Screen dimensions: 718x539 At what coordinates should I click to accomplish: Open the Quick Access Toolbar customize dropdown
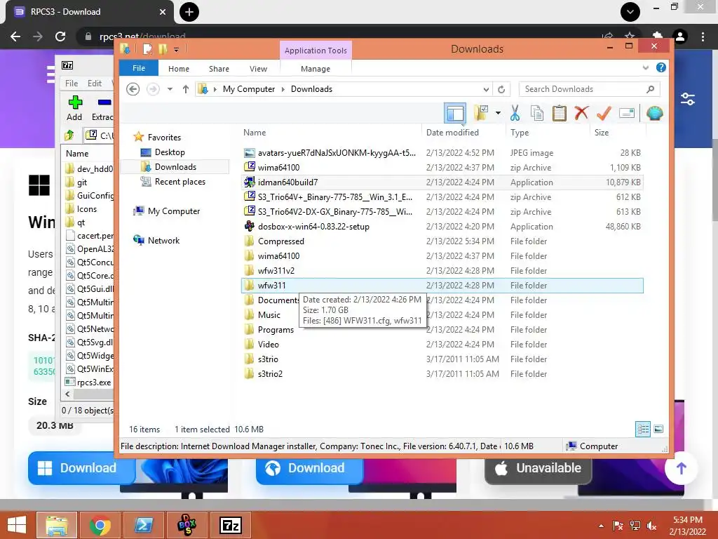(176, 50)
